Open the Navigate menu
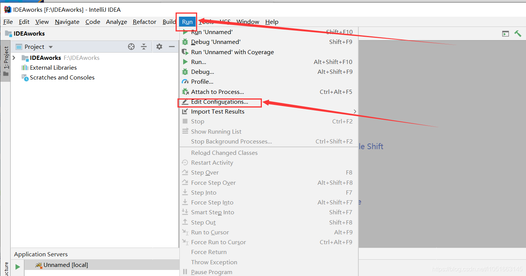 click(67, 22)
